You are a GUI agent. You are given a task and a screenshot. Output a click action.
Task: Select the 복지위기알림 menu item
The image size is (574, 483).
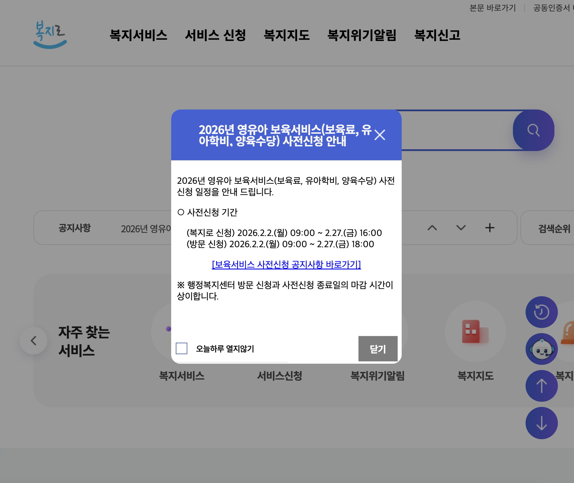tap(362, 35)
